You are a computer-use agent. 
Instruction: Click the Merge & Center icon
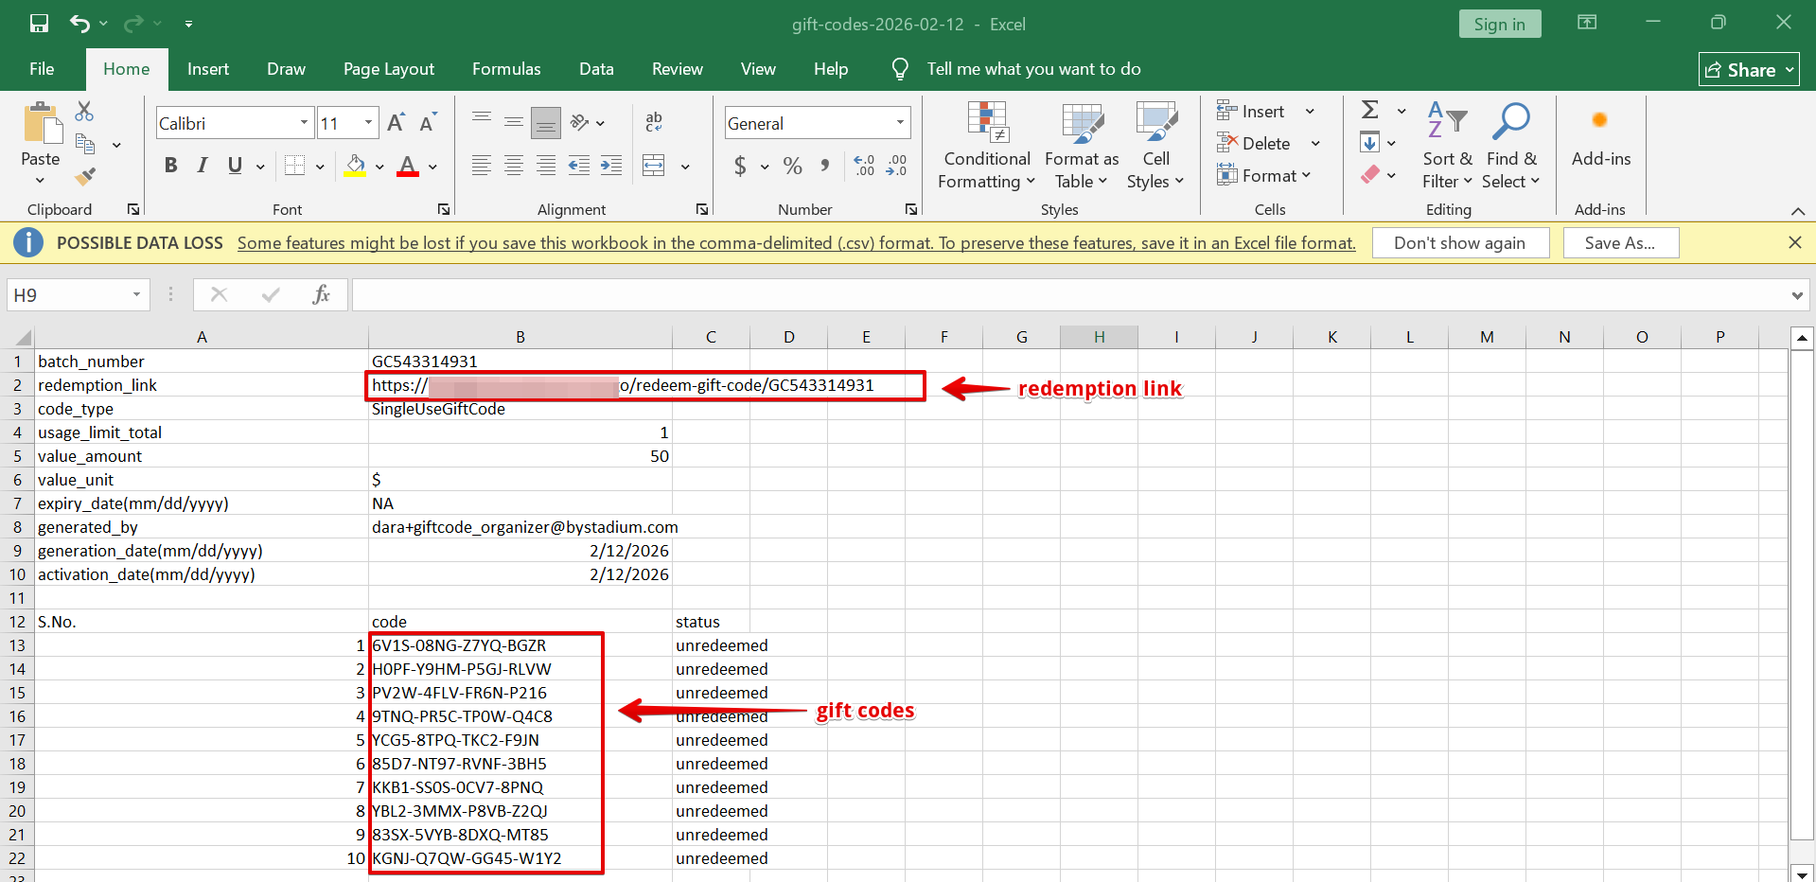point(654,166)
